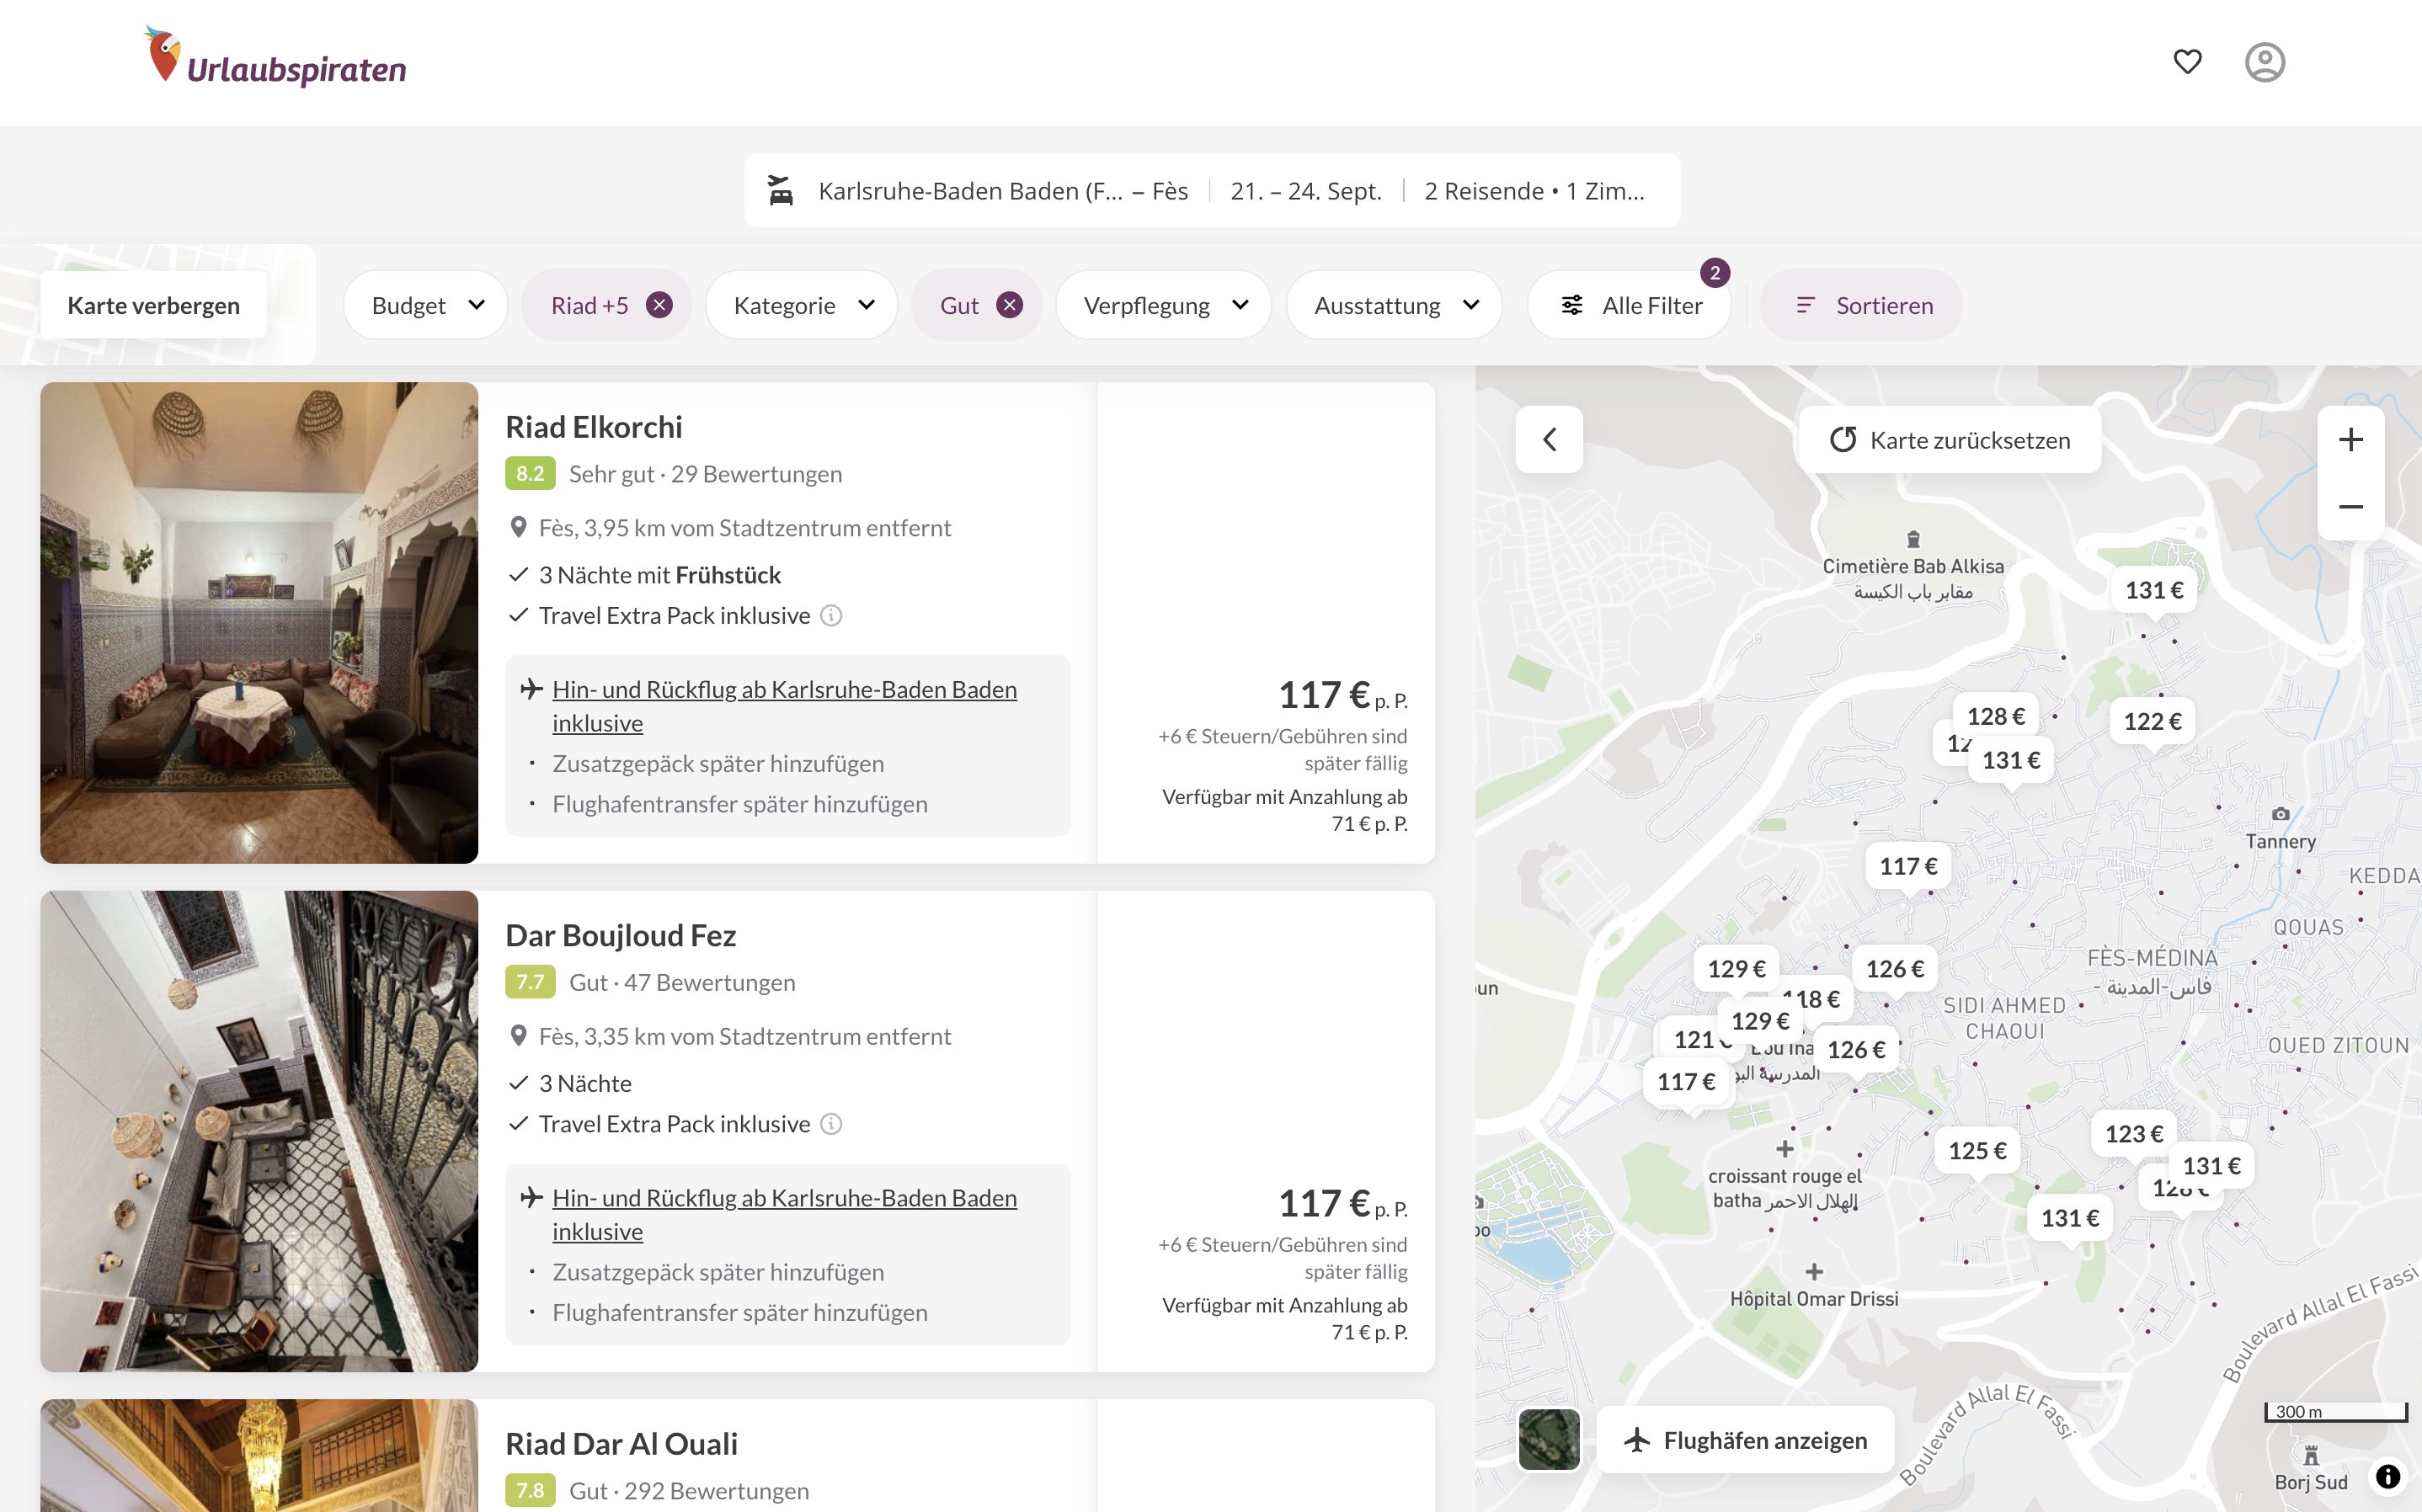Select the 123 € map price marker

(x=2134, y=1133)
